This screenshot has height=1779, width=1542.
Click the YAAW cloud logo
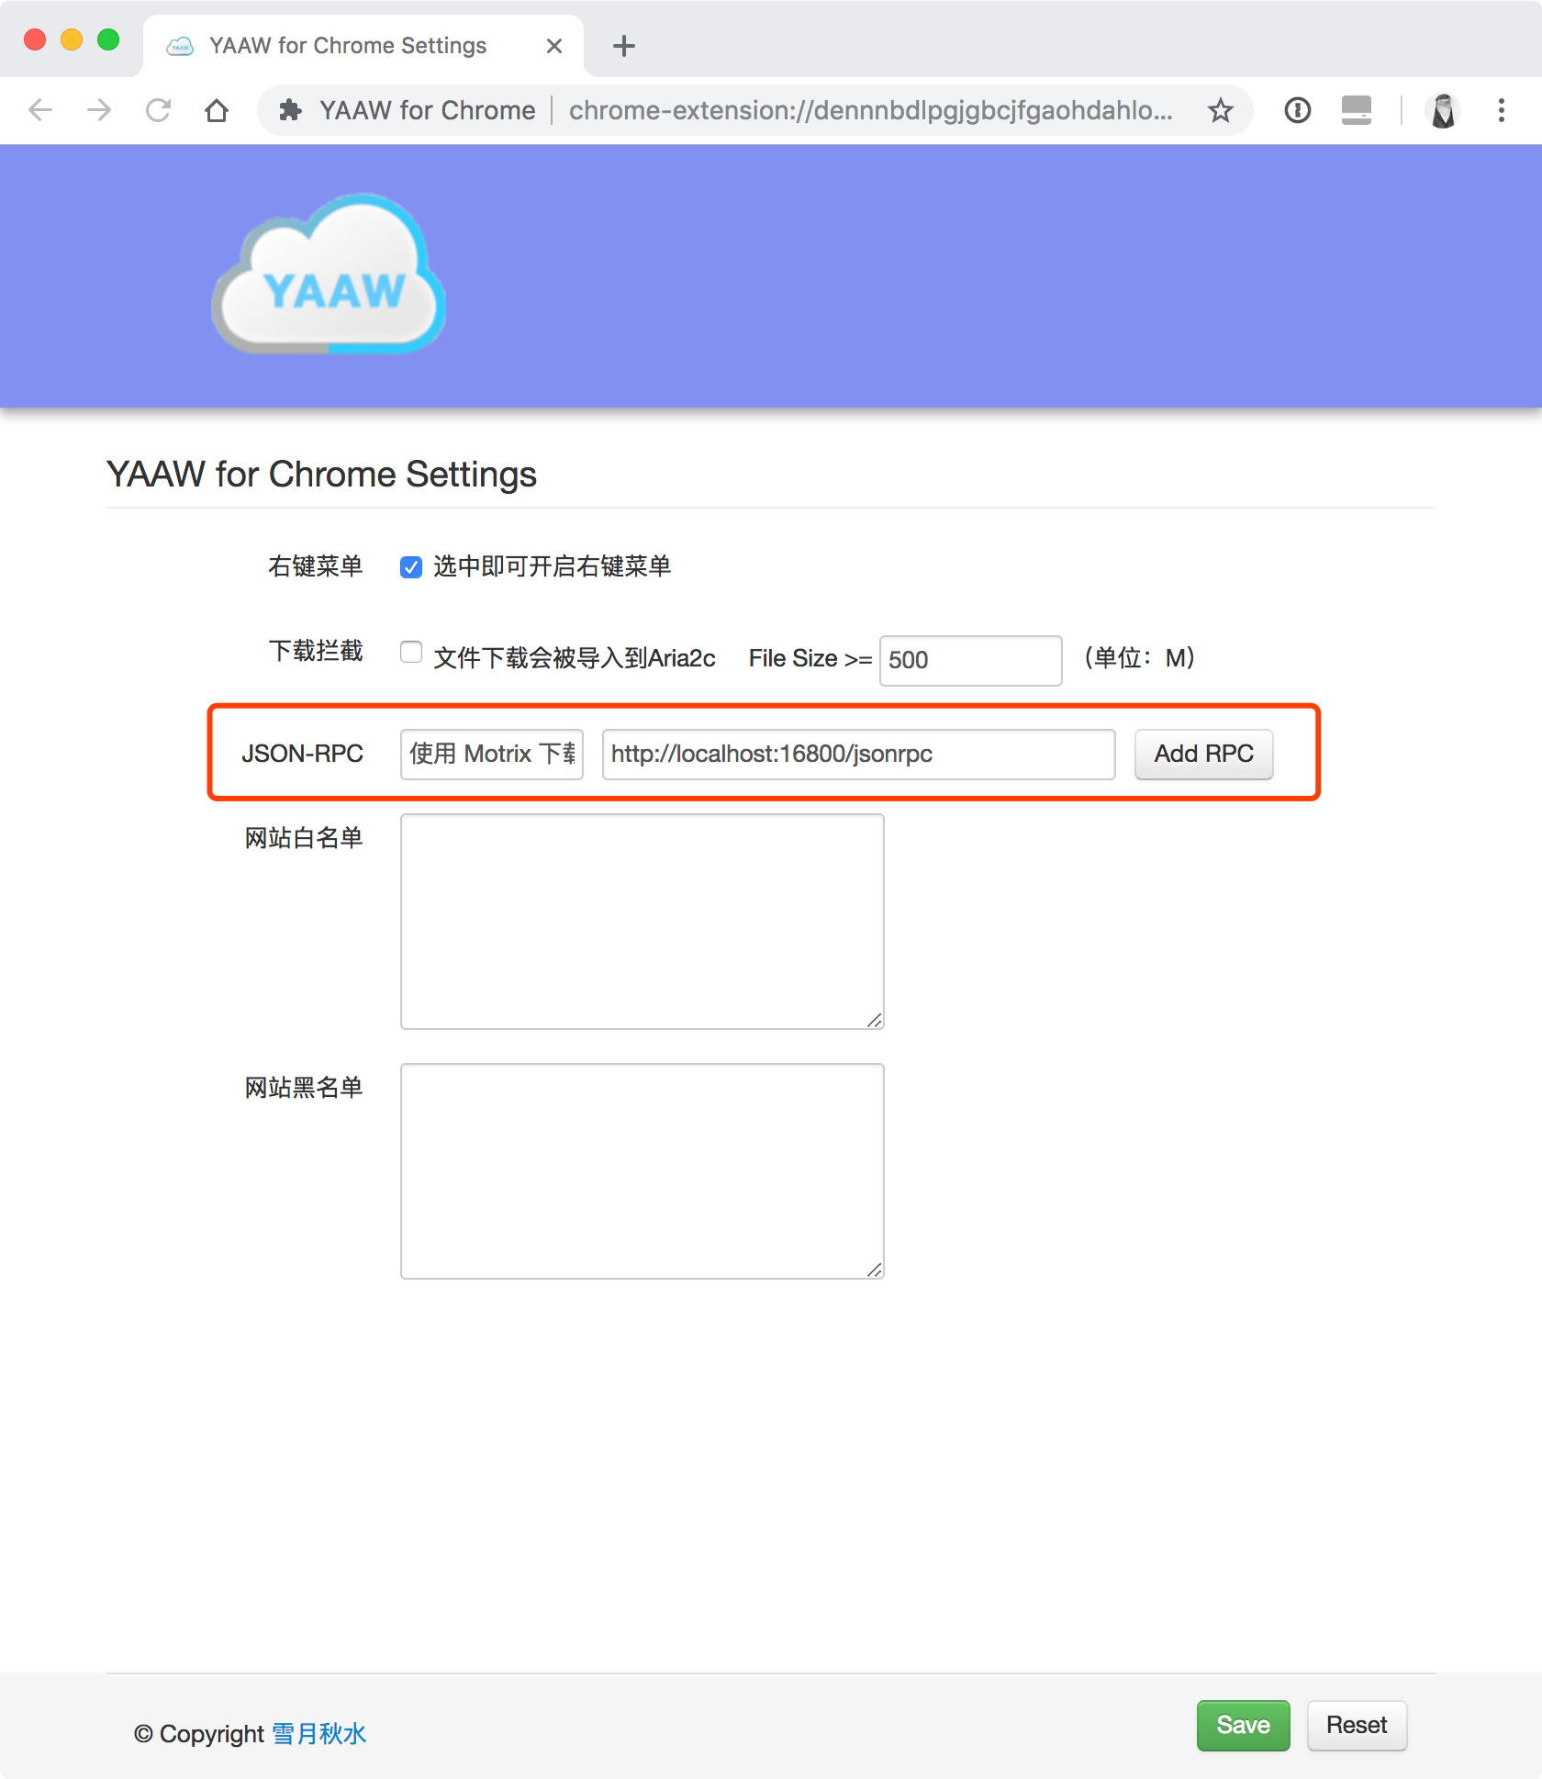pyautogui.click(x=329, y=275)
